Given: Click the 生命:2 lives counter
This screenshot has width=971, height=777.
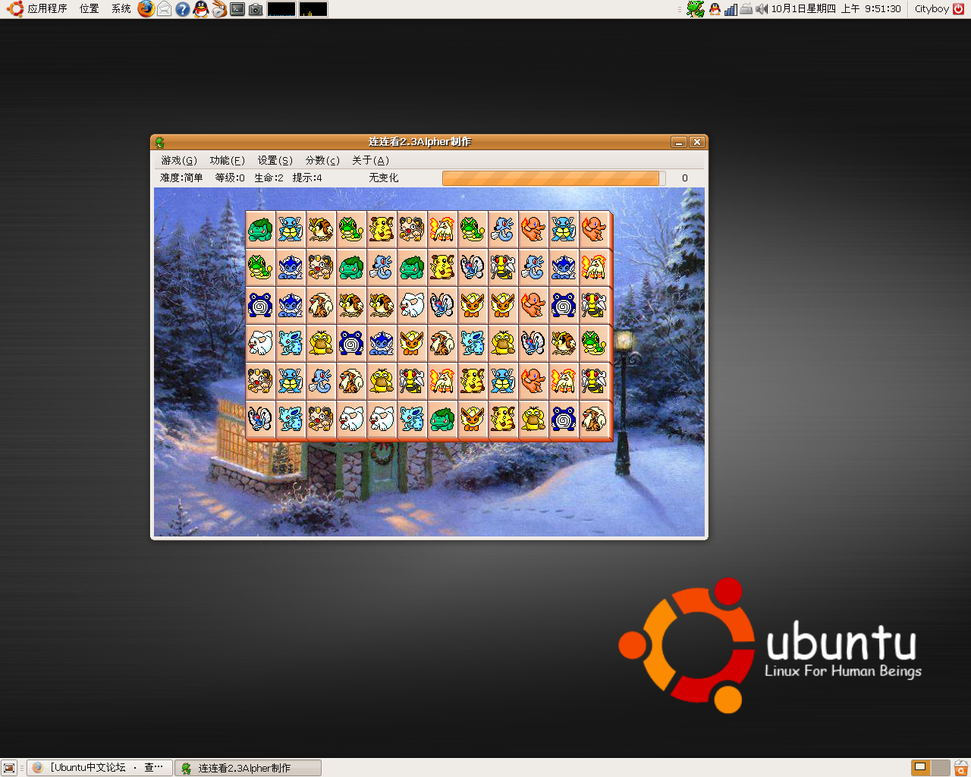Looking at the screenshot, I should [x=269, y=178].
